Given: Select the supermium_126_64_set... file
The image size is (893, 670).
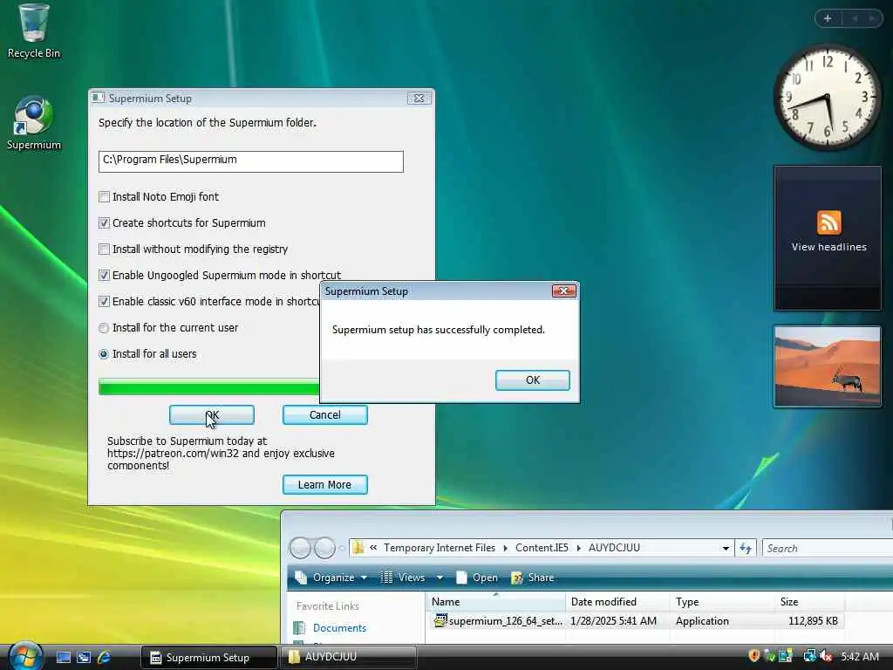Looking at the screenshot, I should click(x=505, y=621).
